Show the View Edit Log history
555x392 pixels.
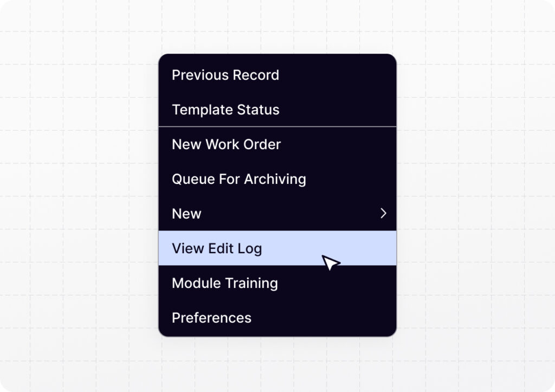click(217, 249)
